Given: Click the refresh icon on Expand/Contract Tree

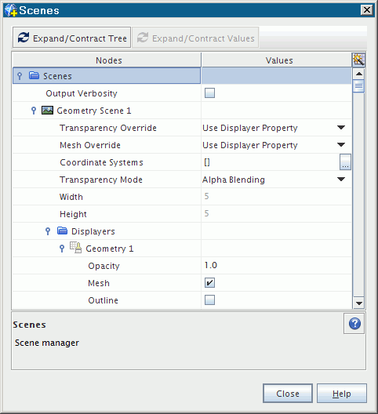Looking at the screenshot, I should pos(24,38).
